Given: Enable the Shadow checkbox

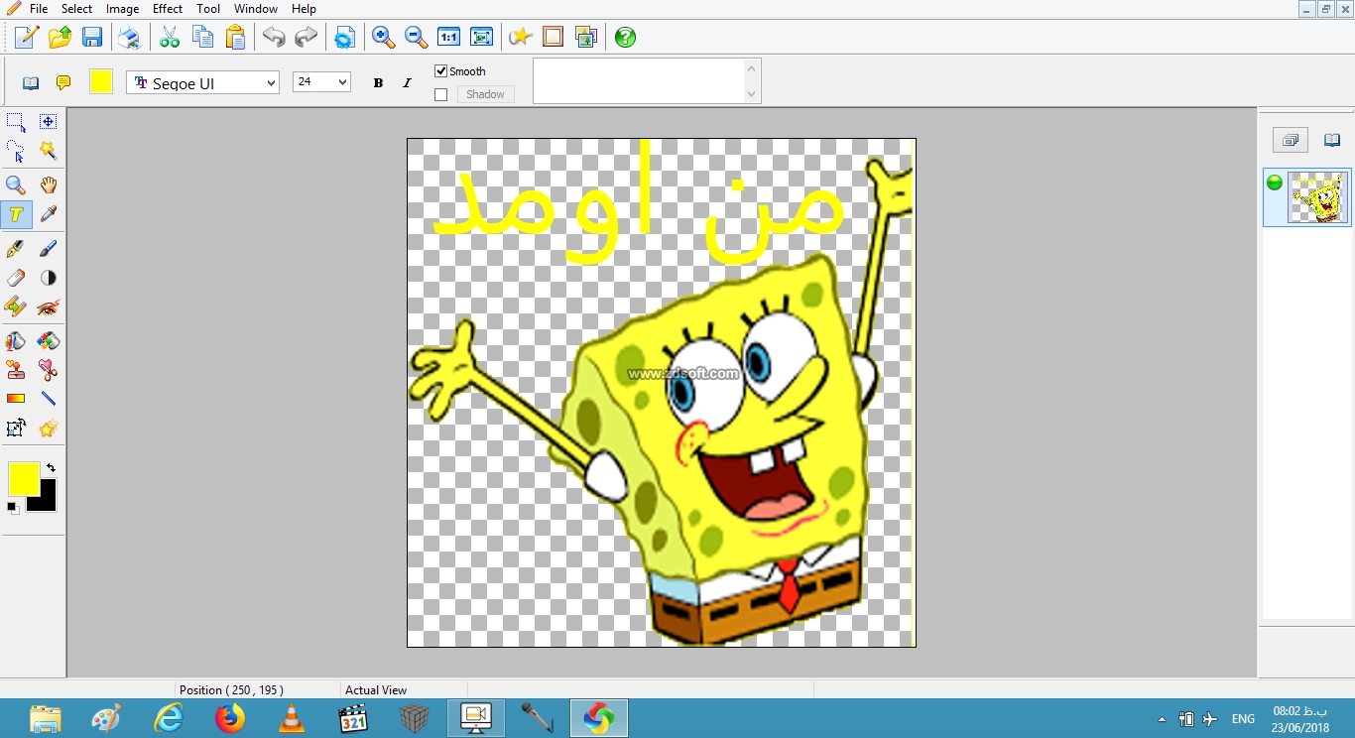Looking at the screenshot, I should (441, 95).
